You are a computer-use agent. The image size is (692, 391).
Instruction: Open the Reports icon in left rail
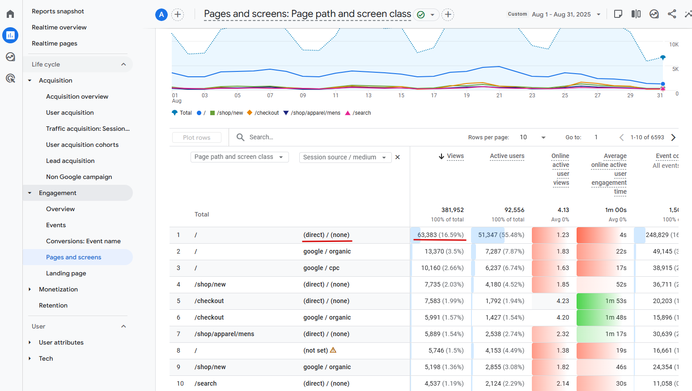click(x=10, y=35)
